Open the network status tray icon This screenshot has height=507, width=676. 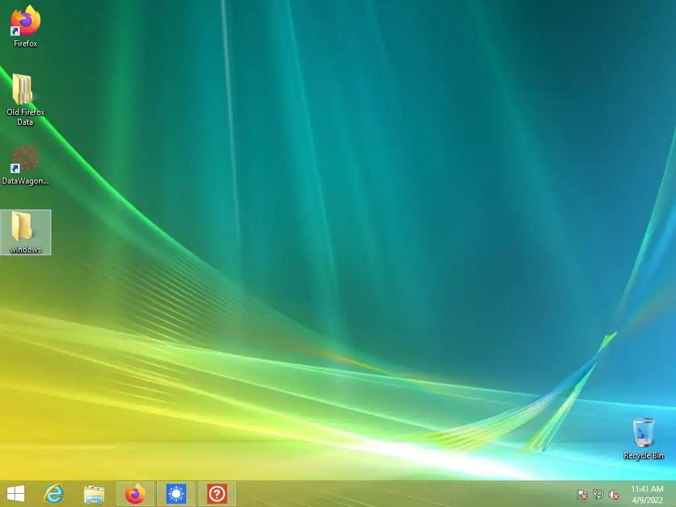[598, 494]
